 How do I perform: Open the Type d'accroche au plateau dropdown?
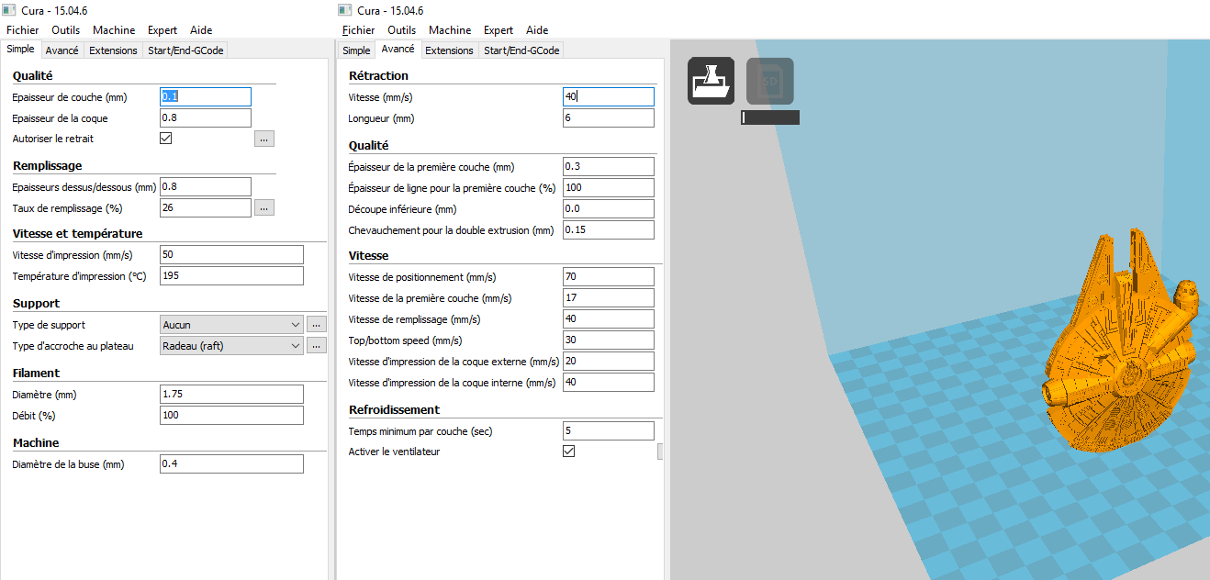[x=231, y=346]
